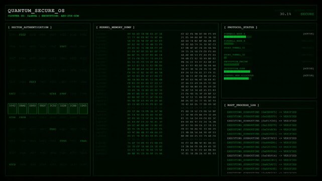The width and height of the screenshot is (322, 181).
Task: Click the 30.1% readout in the header
Action: click(x=285, y=14)
